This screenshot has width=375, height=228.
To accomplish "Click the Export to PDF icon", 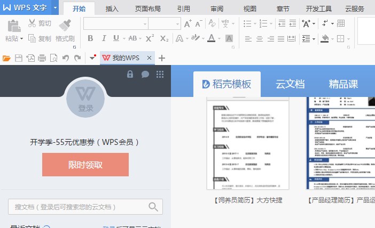I will point(30,58).
